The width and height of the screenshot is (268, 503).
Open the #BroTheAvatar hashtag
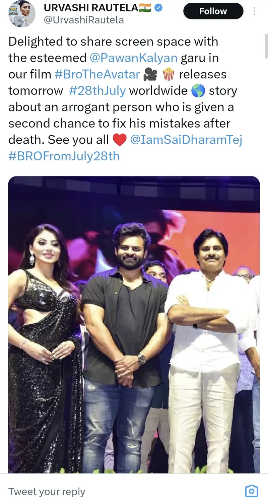[x=98, y=74]
